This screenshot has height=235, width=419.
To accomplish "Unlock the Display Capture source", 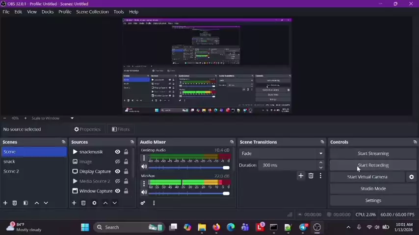I will (x=126, y=171).
